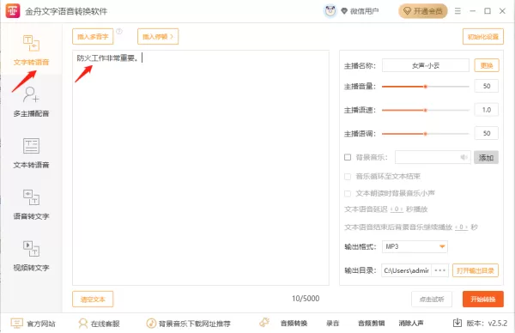Screen dimensions: 515x333
Task: Click 添加 background music button
Action: pyautogui.click(x=486, y=157)
